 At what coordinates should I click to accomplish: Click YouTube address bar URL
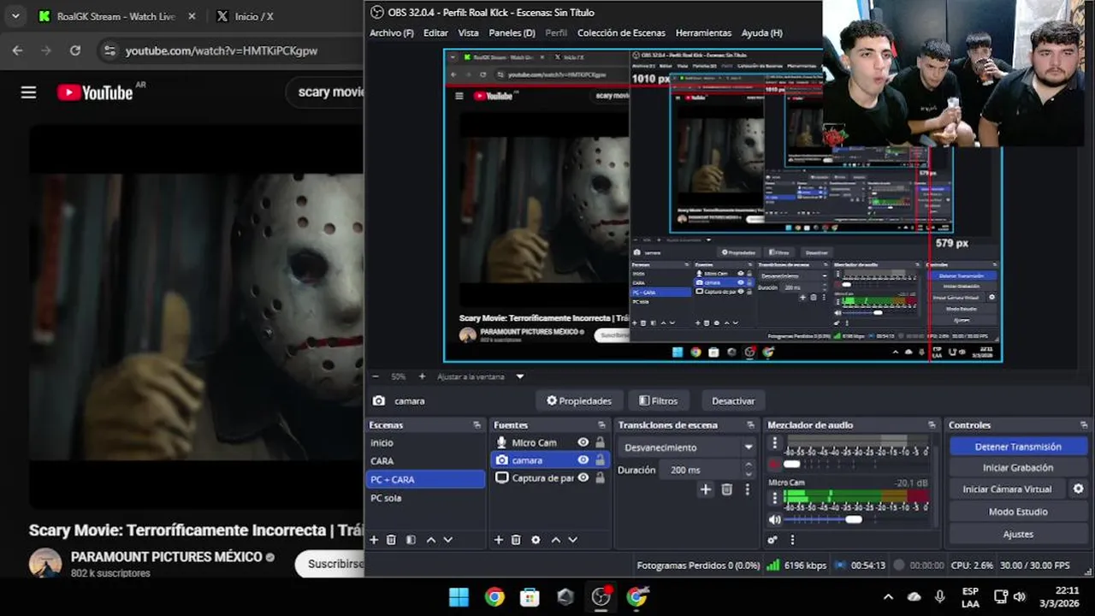pyautogui.click(x=222, y=50)
